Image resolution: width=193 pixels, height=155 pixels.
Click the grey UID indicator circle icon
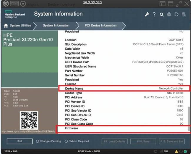coord(181,151)
